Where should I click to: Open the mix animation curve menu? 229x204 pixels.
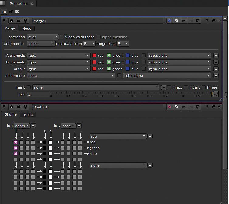pos(216,94)
